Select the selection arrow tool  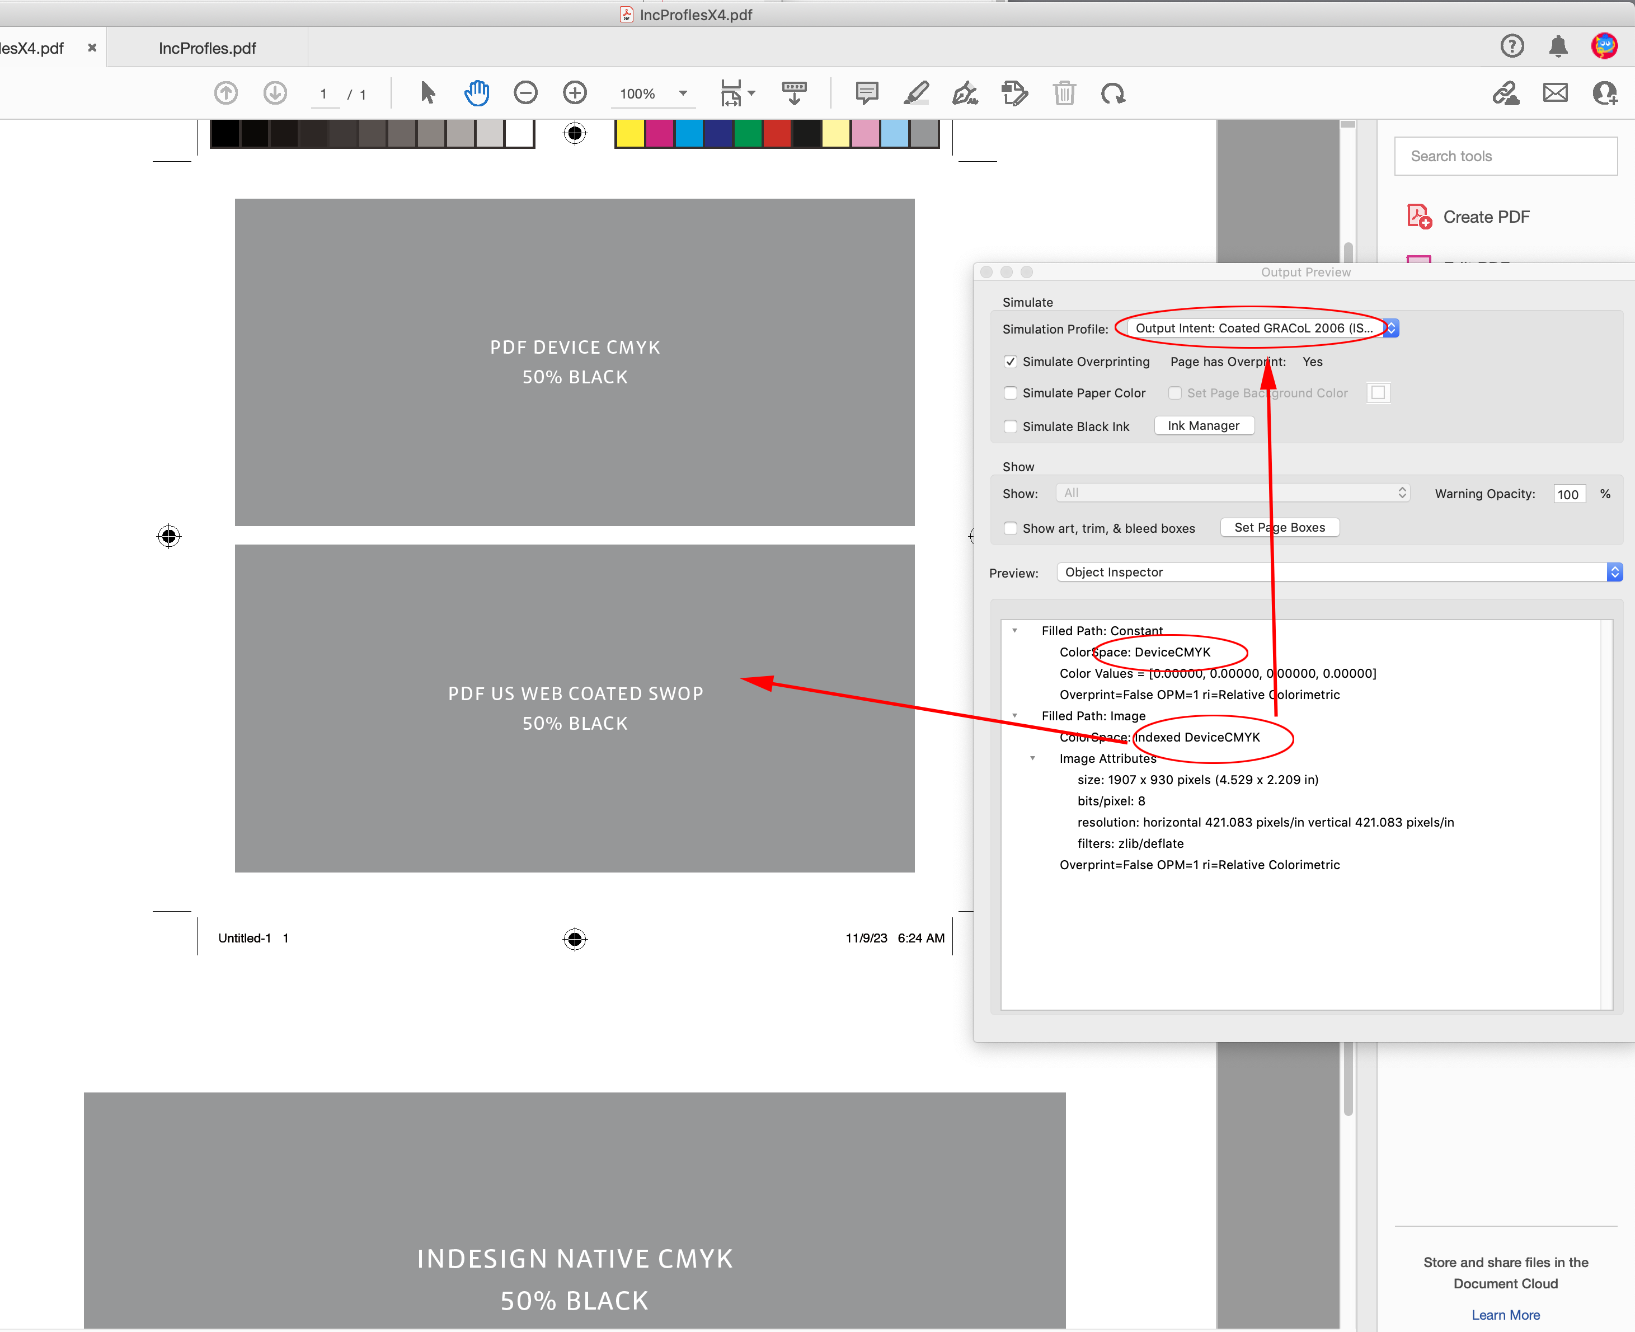(x=427, y=93)
